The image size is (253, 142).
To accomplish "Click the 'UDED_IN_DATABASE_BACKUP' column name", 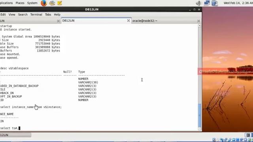I will point(19,86).
